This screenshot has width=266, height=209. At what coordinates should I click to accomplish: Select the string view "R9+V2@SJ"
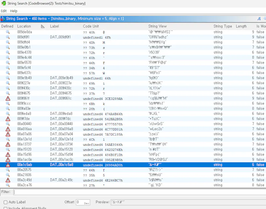pos(158,159)
